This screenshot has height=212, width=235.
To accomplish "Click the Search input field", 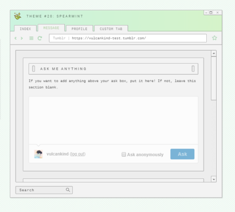I will tap(44, 190).
